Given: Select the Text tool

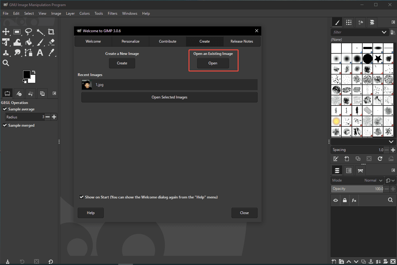Looking at the screenshot, I should click(40, 52).
